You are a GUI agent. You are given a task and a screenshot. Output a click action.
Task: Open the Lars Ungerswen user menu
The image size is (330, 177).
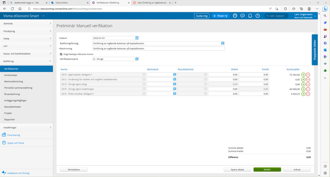coord(305,16)
